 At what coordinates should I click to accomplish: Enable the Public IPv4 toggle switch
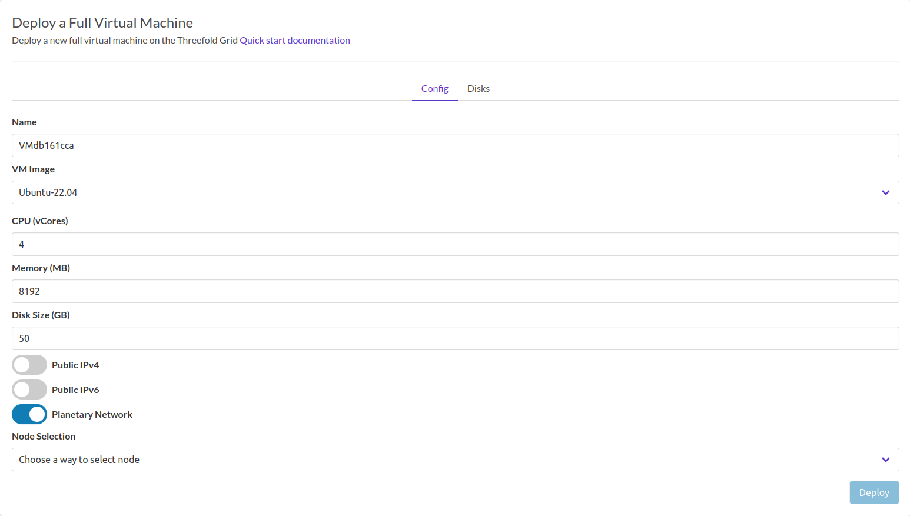(29, 365)
